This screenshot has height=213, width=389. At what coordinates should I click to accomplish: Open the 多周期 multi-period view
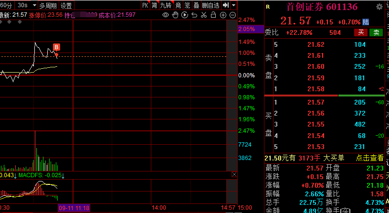click(x=48, y=5)
